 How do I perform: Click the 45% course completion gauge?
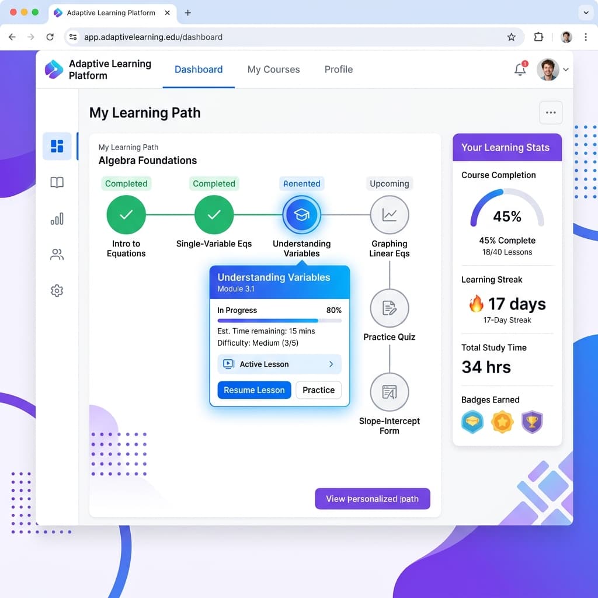click(x=507, y=209)
